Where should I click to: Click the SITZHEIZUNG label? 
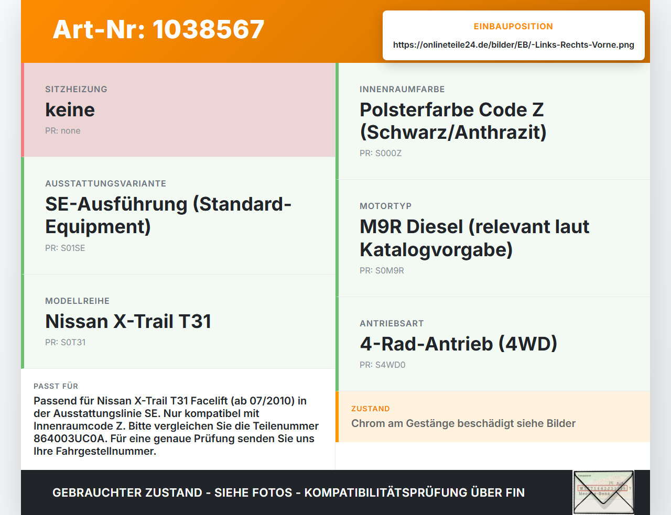[x=77, y=89]
